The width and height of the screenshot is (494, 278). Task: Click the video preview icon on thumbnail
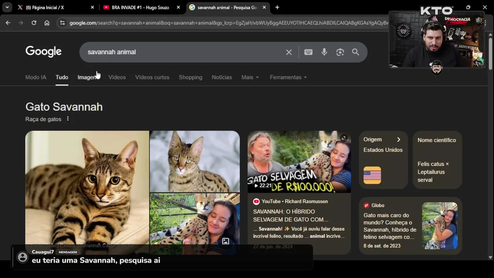tap(343, 138)
